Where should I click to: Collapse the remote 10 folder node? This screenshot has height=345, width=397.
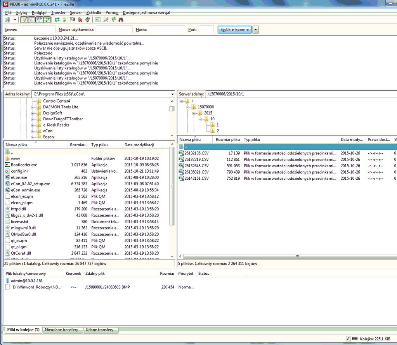click(200, 119)
